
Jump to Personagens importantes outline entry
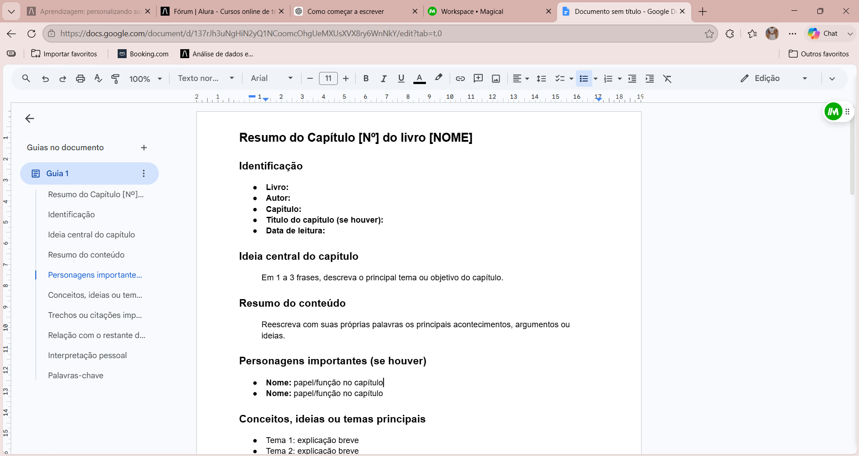coord(95,275)
